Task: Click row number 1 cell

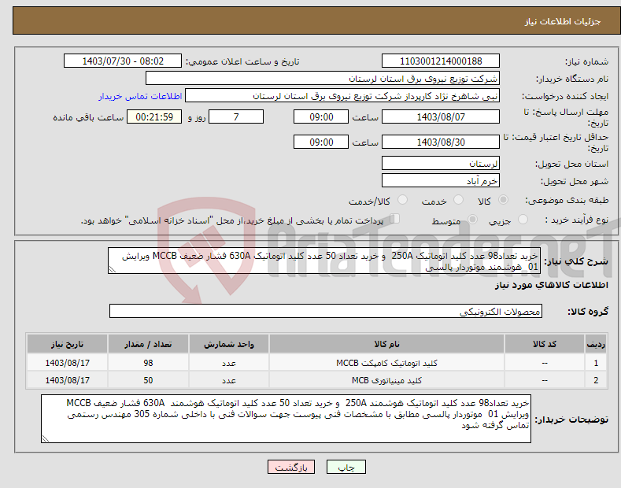Action: (x=596, y=363)
